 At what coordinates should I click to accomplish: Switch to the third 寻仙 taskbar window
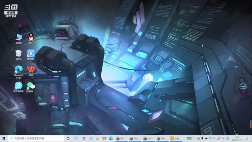149,139
